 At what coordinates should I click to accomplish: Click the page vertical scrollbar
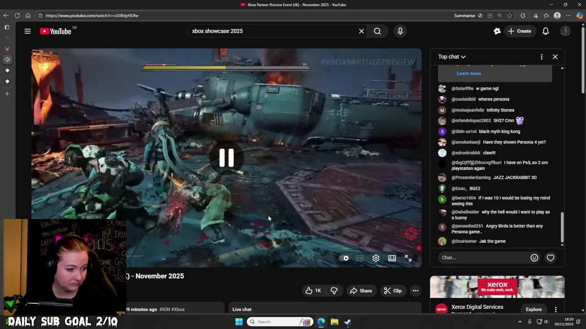pos(583,59)
